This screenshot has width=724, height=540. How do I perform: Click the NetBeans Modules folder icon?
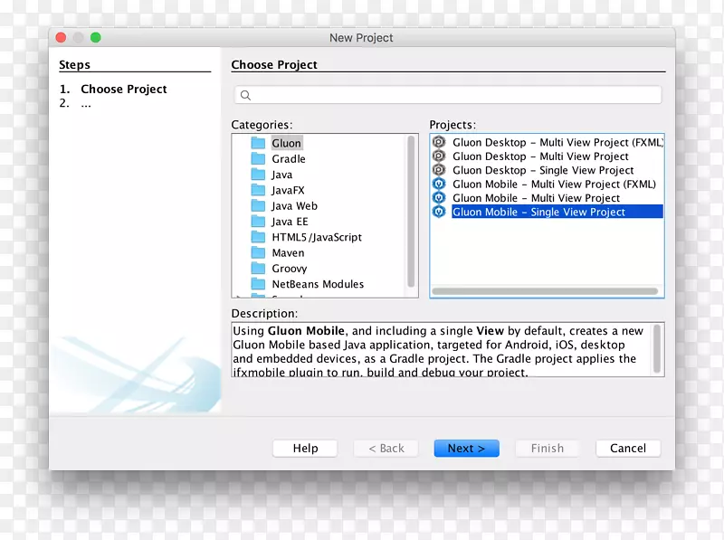(x=259, y=284)
